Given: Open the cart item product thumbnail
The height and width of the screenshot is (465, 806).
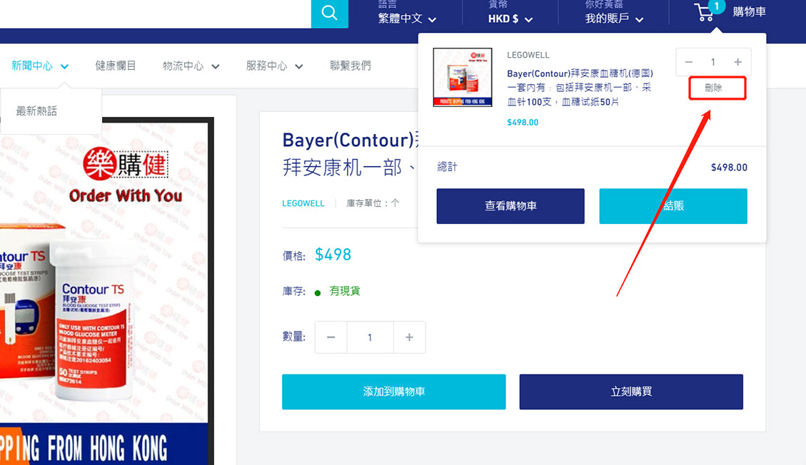Looking at the screenshot, I should (x=463, y=77).
